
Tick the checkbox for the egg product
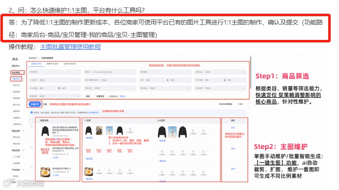click(x=32, y=168)
